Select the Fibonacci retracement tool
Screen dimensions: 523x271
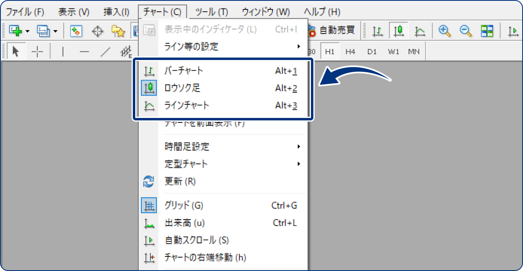(125, 51)
